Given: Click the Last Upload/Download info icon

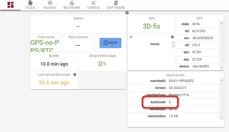Looking at the screenshot, I should coord(75,75).
